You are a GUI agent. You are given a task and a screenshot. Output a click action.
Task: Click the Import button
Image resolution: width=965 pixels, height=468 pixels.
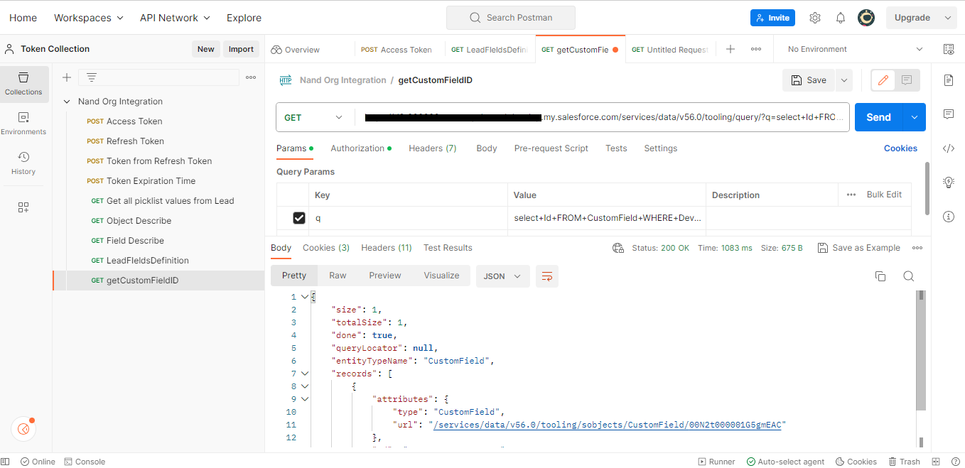(241, 49)
